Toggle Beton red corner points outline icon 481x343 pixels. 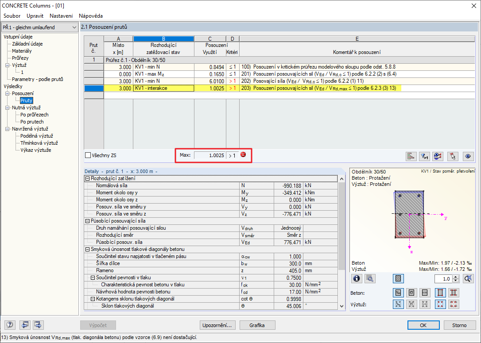(440, 293)
